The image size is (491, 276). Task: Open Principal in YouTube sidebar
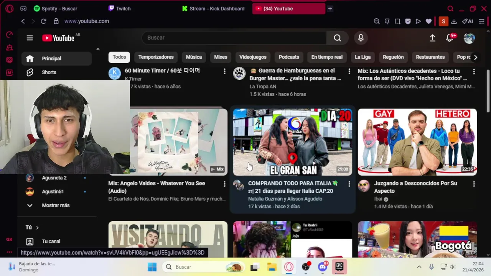57,59
